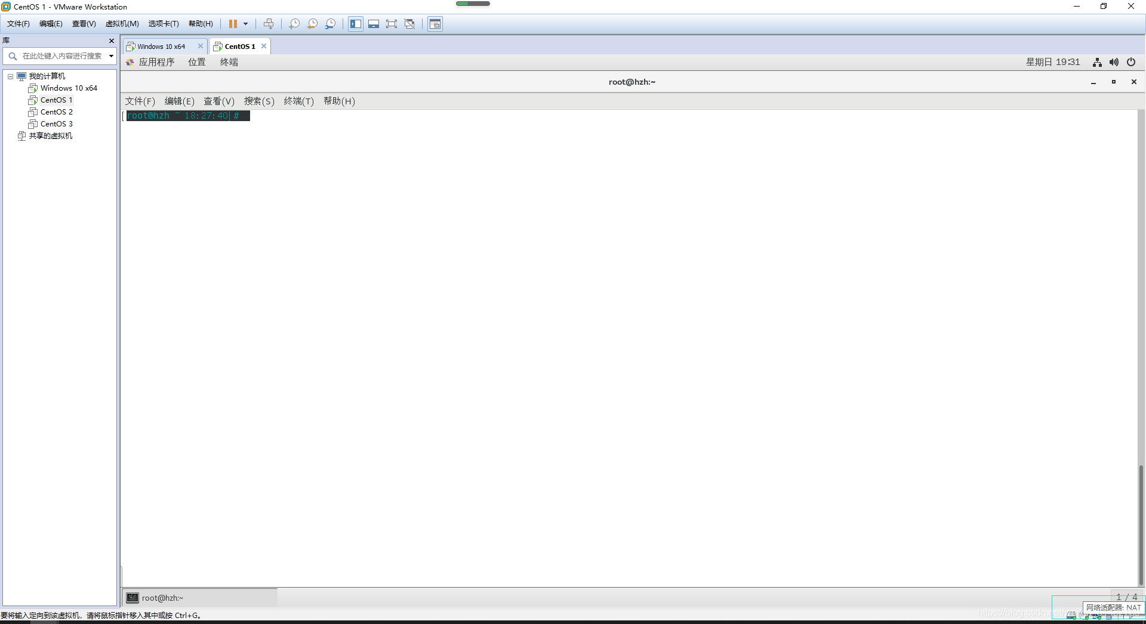Open the 虚拟机(M) menu
The height and width of the screenshot is (624, 1146).
point(122,24)
